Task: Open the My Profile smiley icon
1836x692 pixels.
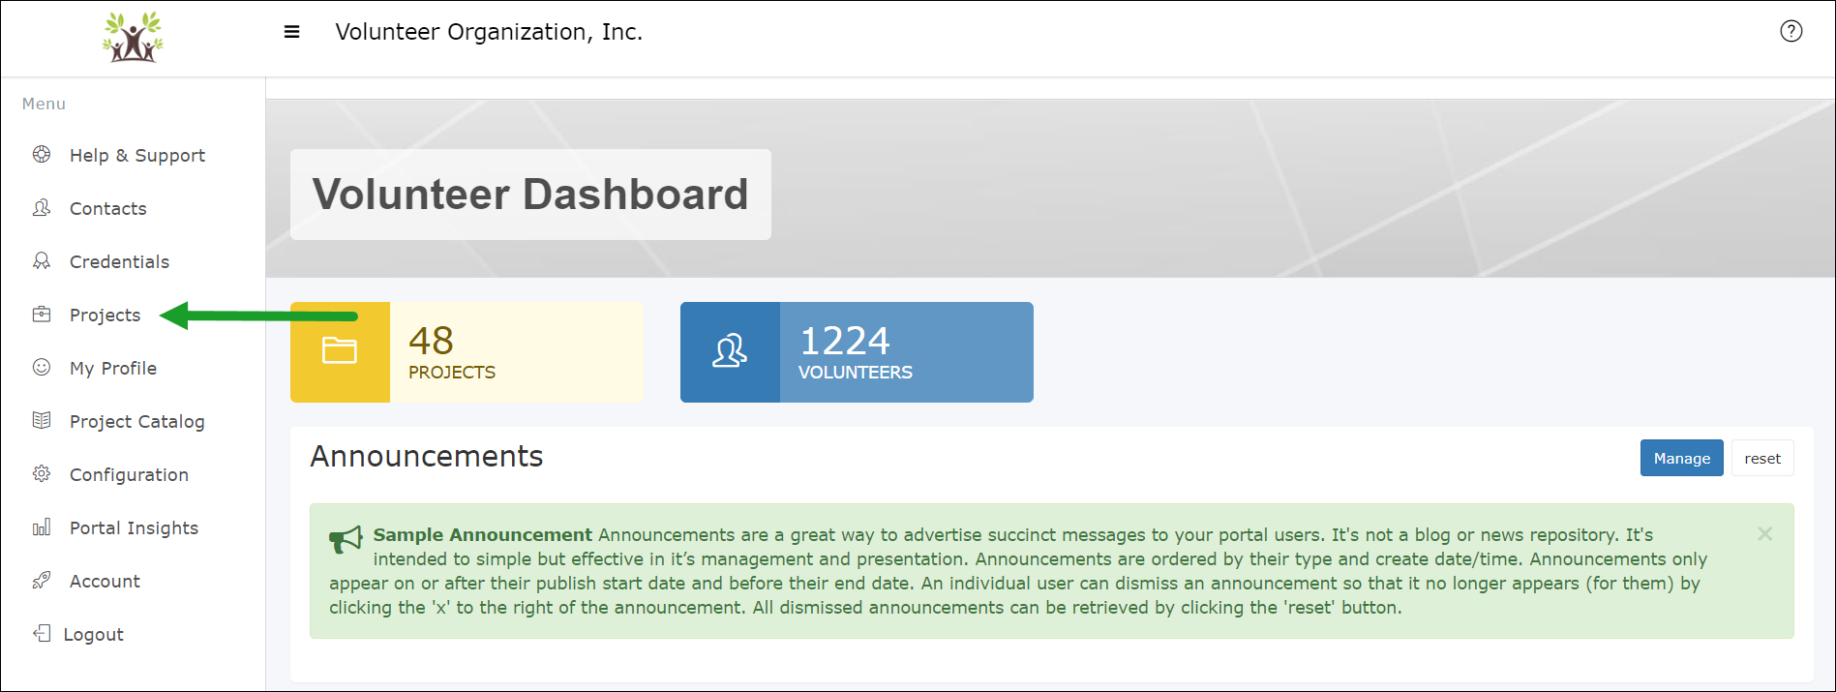Action: [x=41, y=367]
